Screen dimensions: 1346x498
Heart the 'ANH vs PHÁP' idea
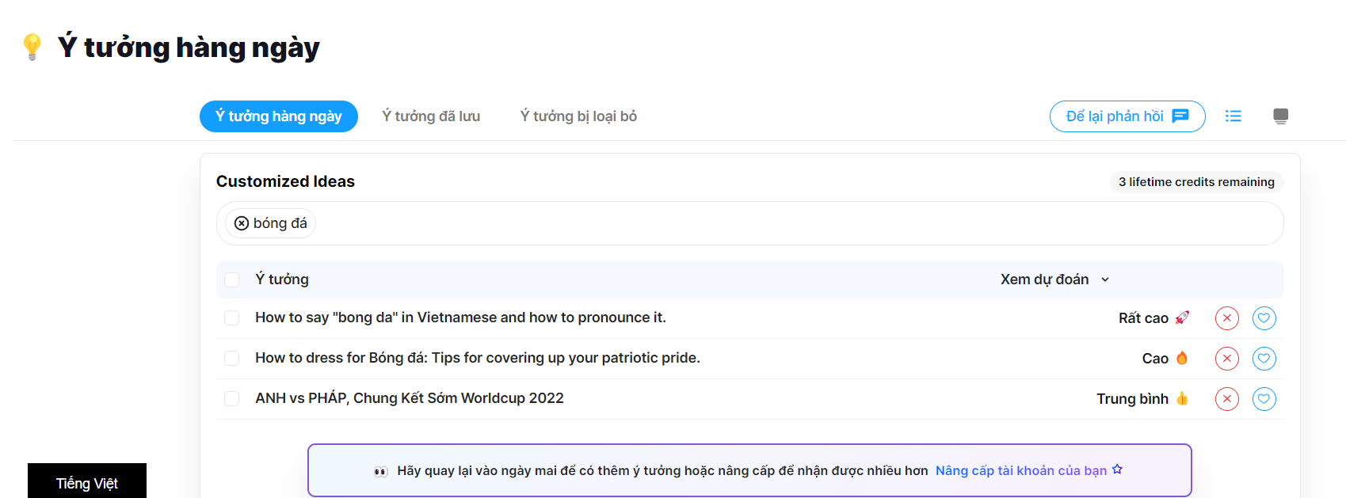[1264, 399]
